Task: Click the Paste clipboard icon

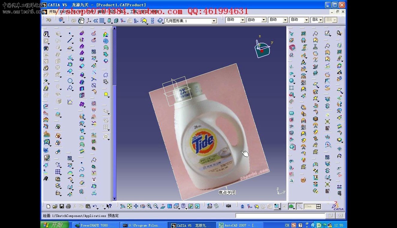Action: 88,206
